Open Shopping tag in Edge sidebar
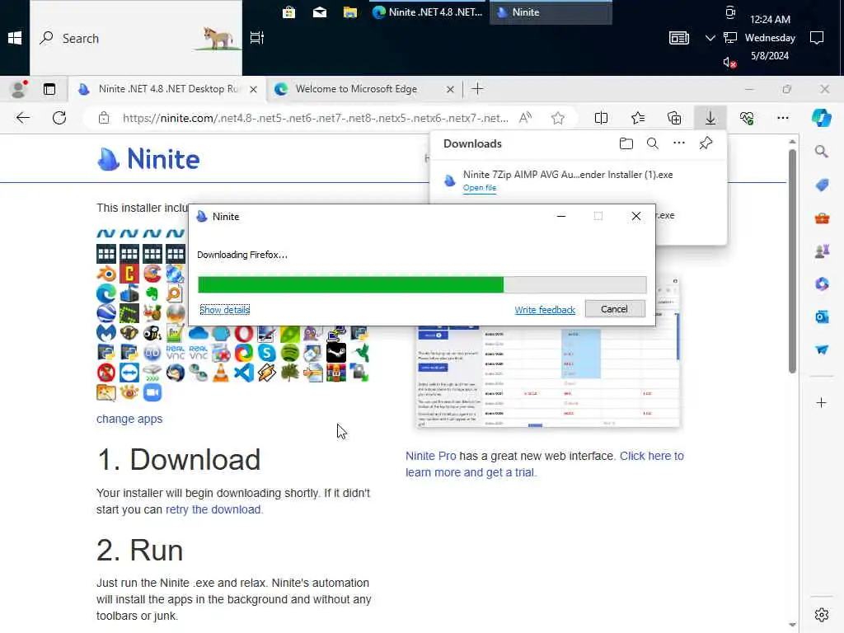This screenshot has height=633, width=844. tap(822, 185)
